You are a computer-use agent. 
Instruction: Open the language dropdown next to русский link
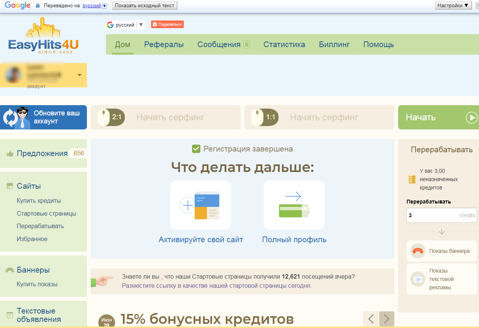point(104,6)
